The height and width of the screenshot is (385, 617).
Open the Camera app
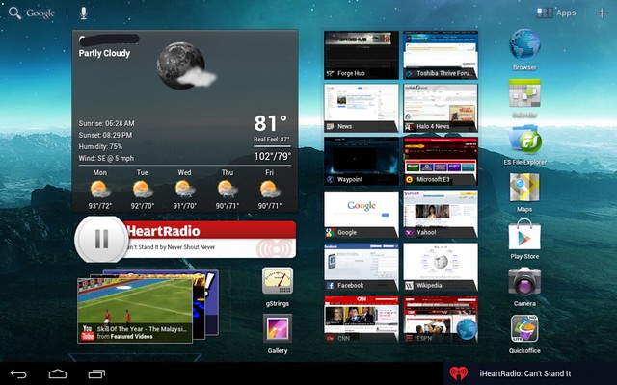[x=524, y=282]
